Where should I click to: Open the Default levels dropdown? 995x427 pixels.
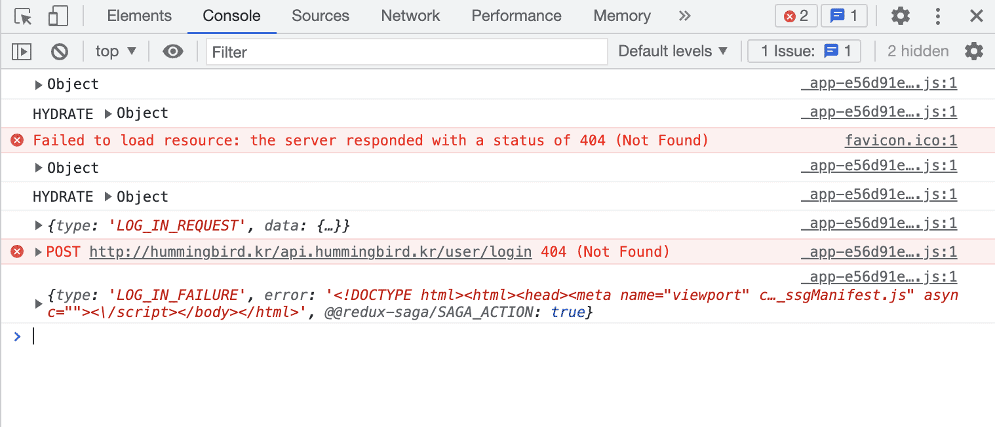point(673,51)
